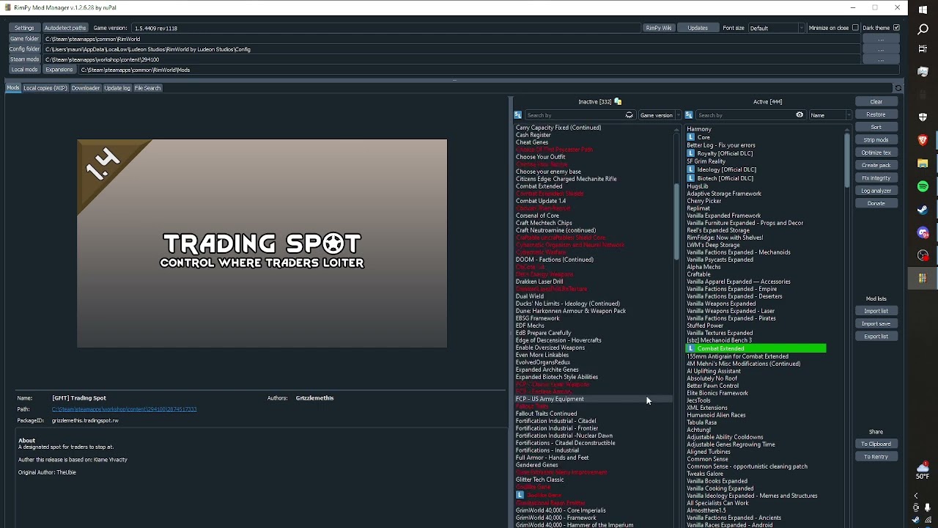Disable the Dark theme checkbox
The height and width of the screenshot is (528, 938).
pyautogui.click(x=896, y=28)
